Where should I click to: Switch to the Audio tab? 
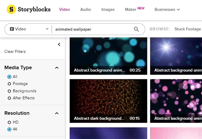86,9
